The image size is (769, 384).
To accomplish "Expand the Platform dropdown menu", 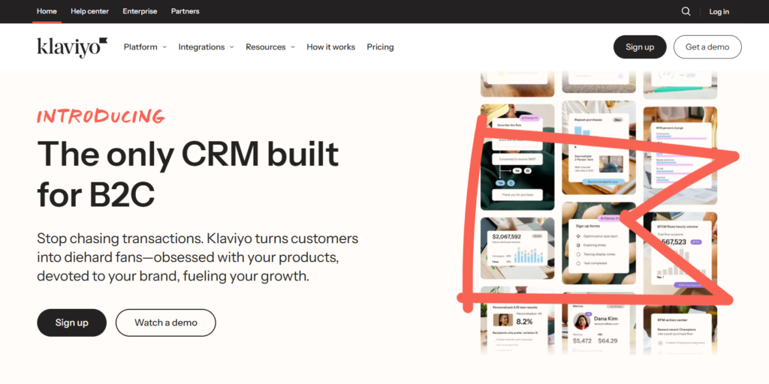I will tap(145, 47).
